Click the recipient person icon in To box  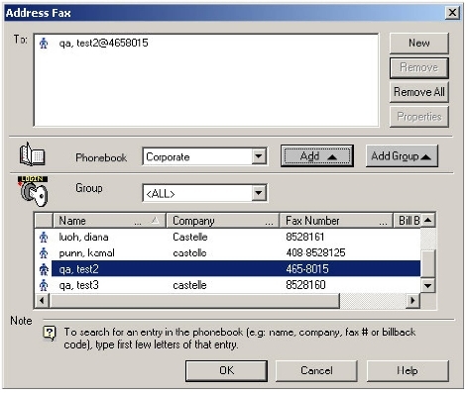pos(44,44)
